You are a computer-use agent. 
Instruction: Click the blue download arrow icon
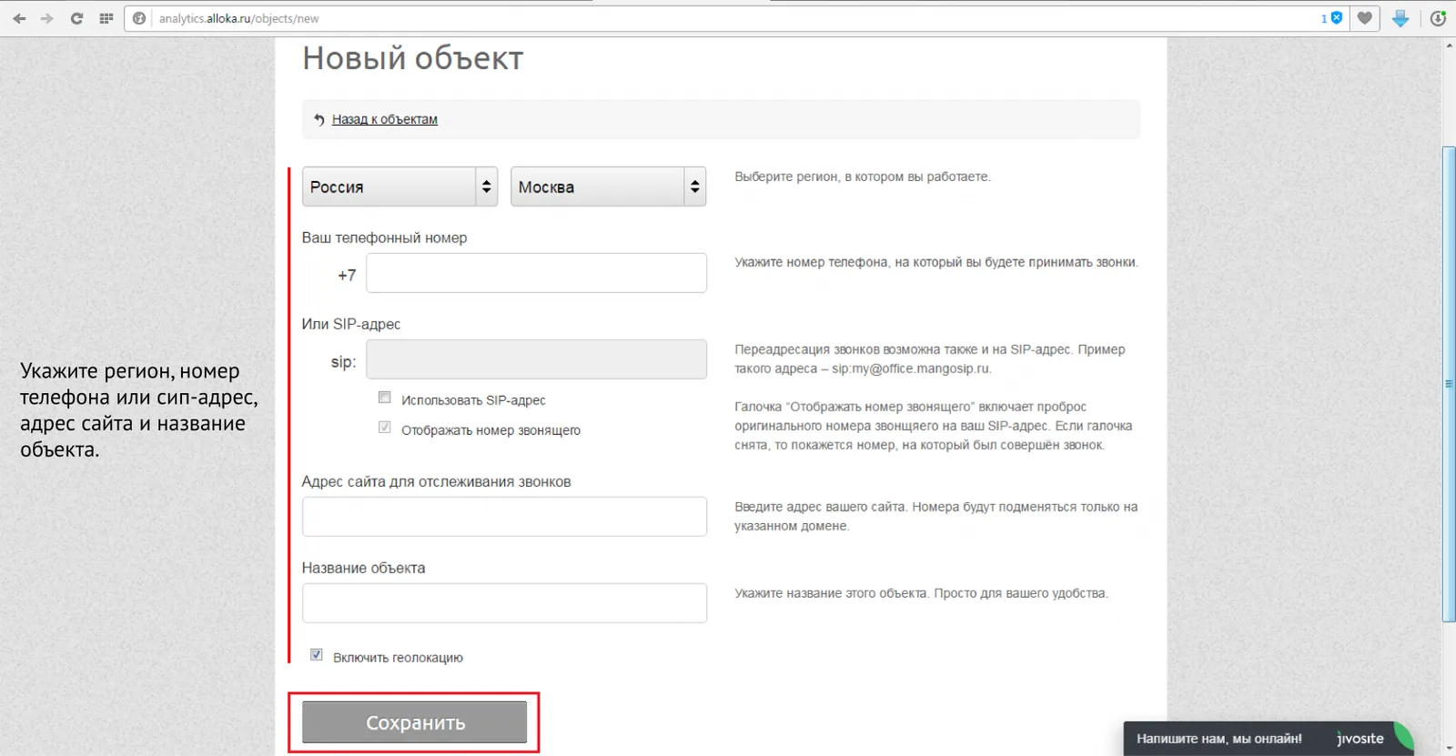[1400, 18]
